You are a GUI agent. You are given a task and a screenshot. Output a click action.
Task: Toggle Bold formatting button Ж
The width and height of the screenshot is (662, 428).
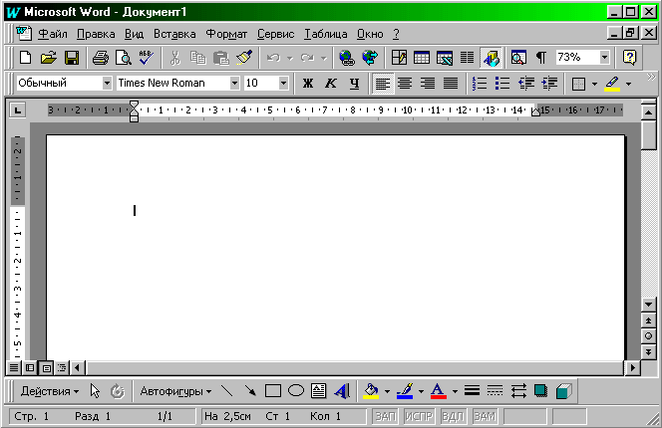click(307, 83)
